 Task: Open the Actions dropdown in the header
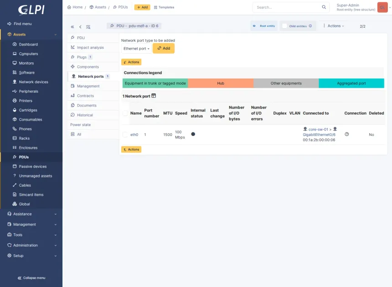pyautogui.click(x=333, y=26)
